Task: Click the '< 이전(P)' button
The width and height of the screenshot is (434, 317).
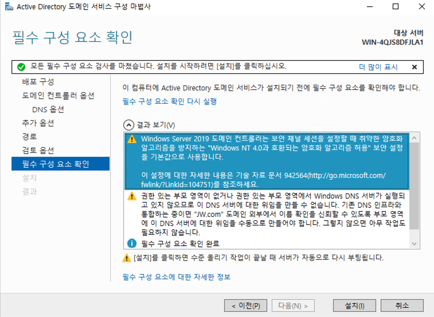Action: tap(245, 306)
